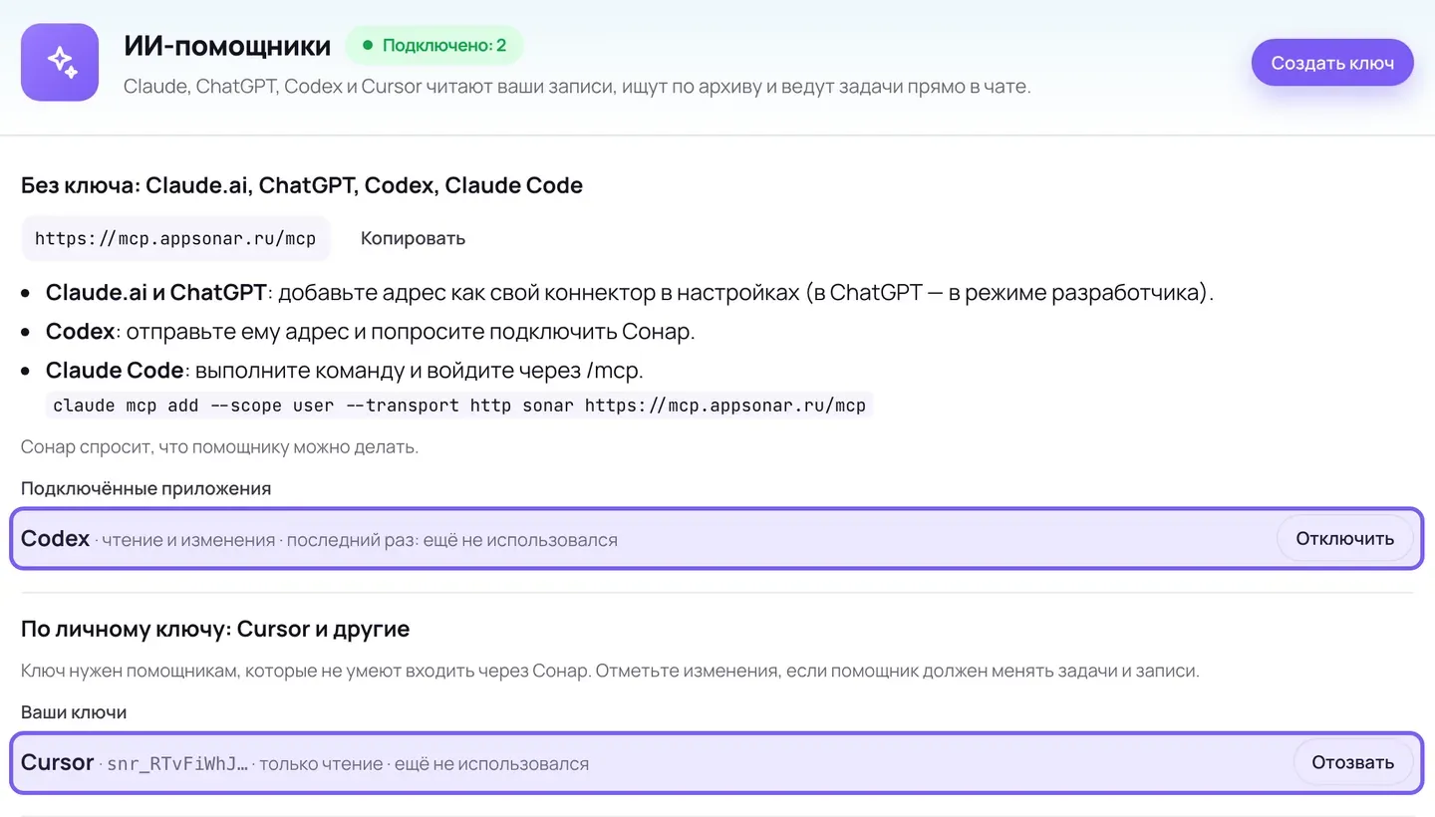Click the bold Claude.ai и ChatGPT bullet label
The image size is (1435, 817).
tap(156, 293)
